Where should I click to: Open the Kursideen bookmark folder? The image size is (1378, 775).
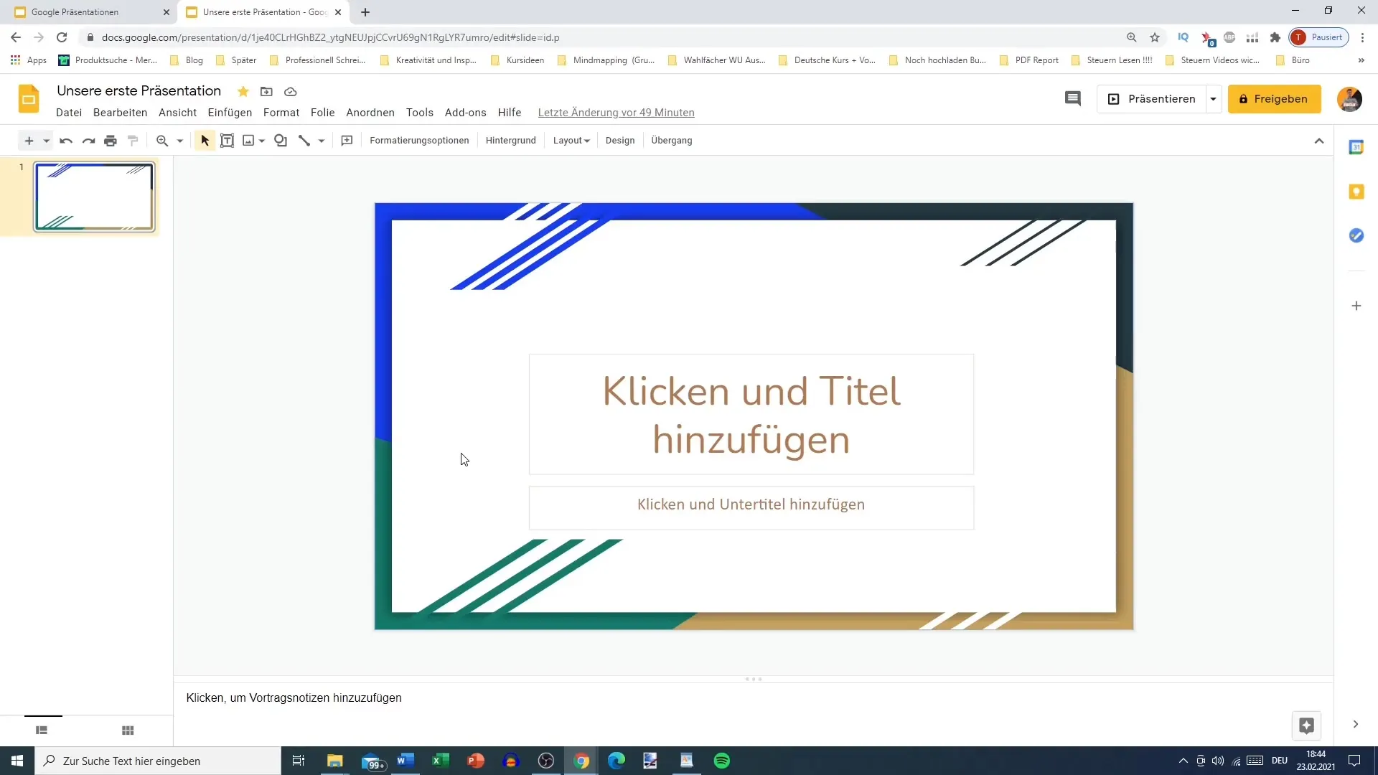coord(517,60)
